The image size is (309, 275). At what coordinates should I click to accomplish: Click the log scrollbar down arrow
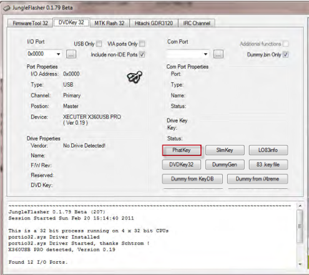tap(300, 264)
